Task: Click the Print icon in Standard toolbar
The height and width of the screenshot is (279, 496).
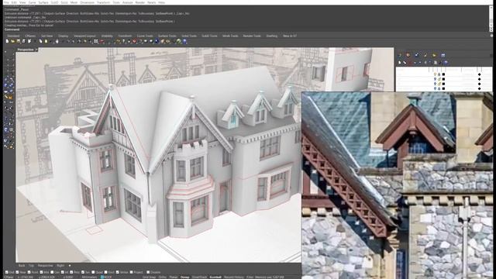Action: tap(23, 41)
